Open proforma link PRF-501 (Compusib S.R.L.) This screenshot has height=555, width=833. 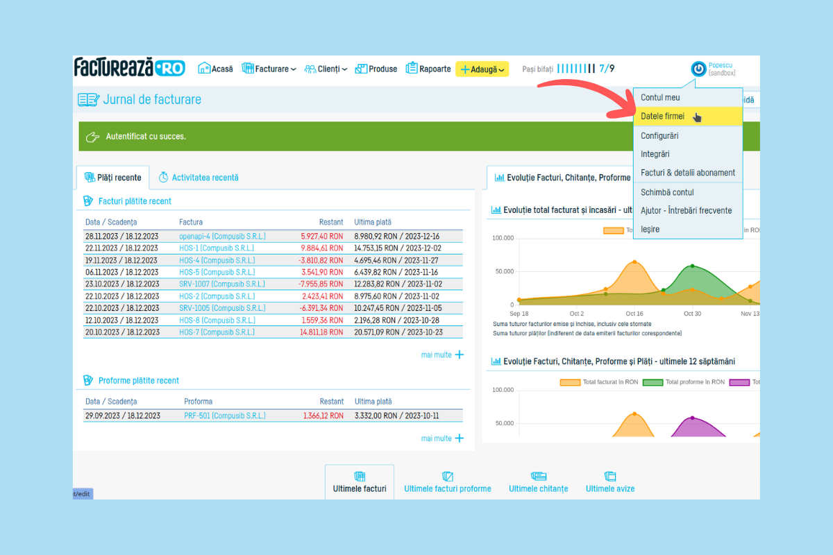point(224,416)
